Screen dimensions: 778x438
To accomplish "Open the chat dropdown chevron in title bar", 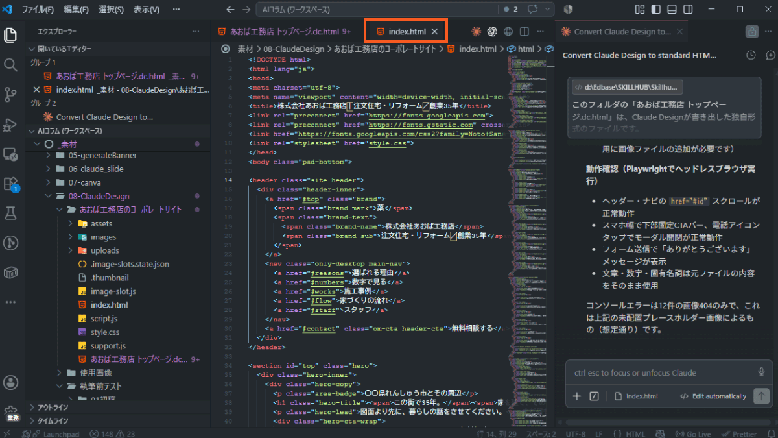I will [x=548, y=10].
